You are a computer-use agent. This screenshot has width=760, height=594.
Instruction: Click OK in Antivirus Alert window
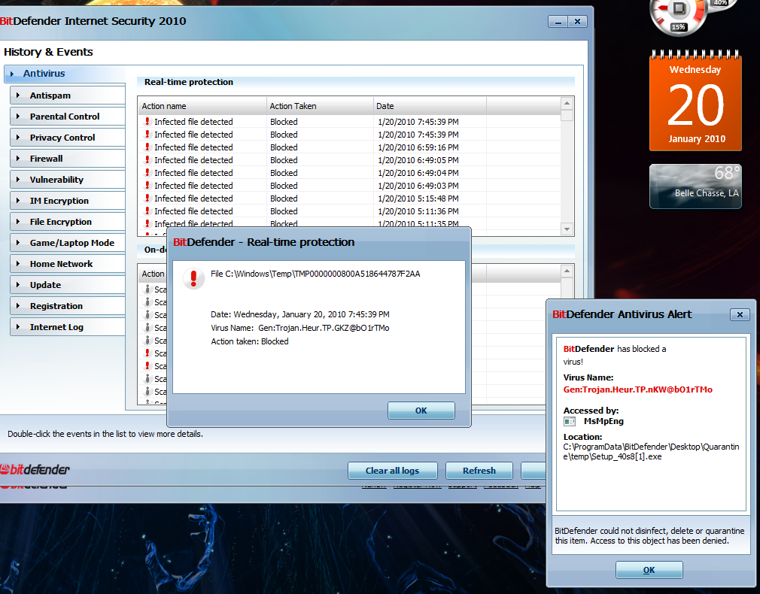(649, 570)
